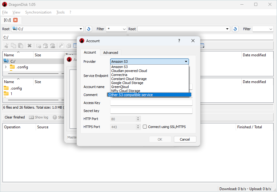
Task: Click the Delete X toolbar icon
Action: click(x=30, y=46)
